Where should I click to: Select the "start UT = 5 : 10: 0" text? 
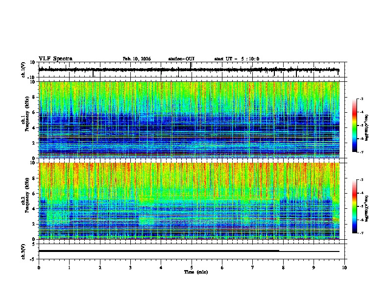237,59
